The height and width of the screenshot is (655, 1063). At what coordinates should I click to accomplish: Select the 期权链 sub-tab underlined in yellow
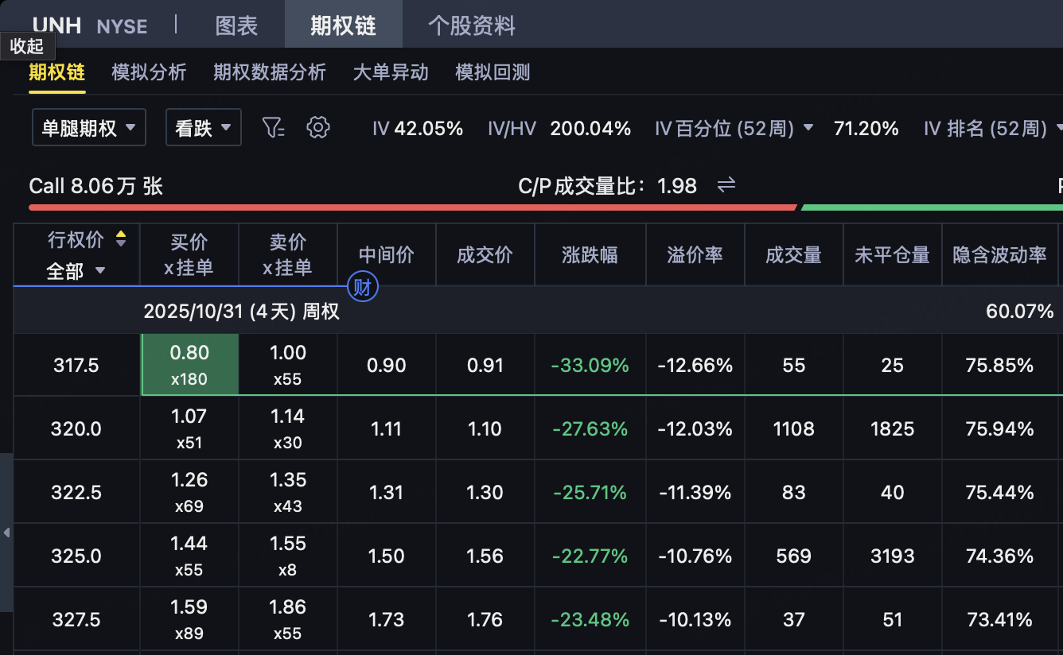tap(57, 72)
